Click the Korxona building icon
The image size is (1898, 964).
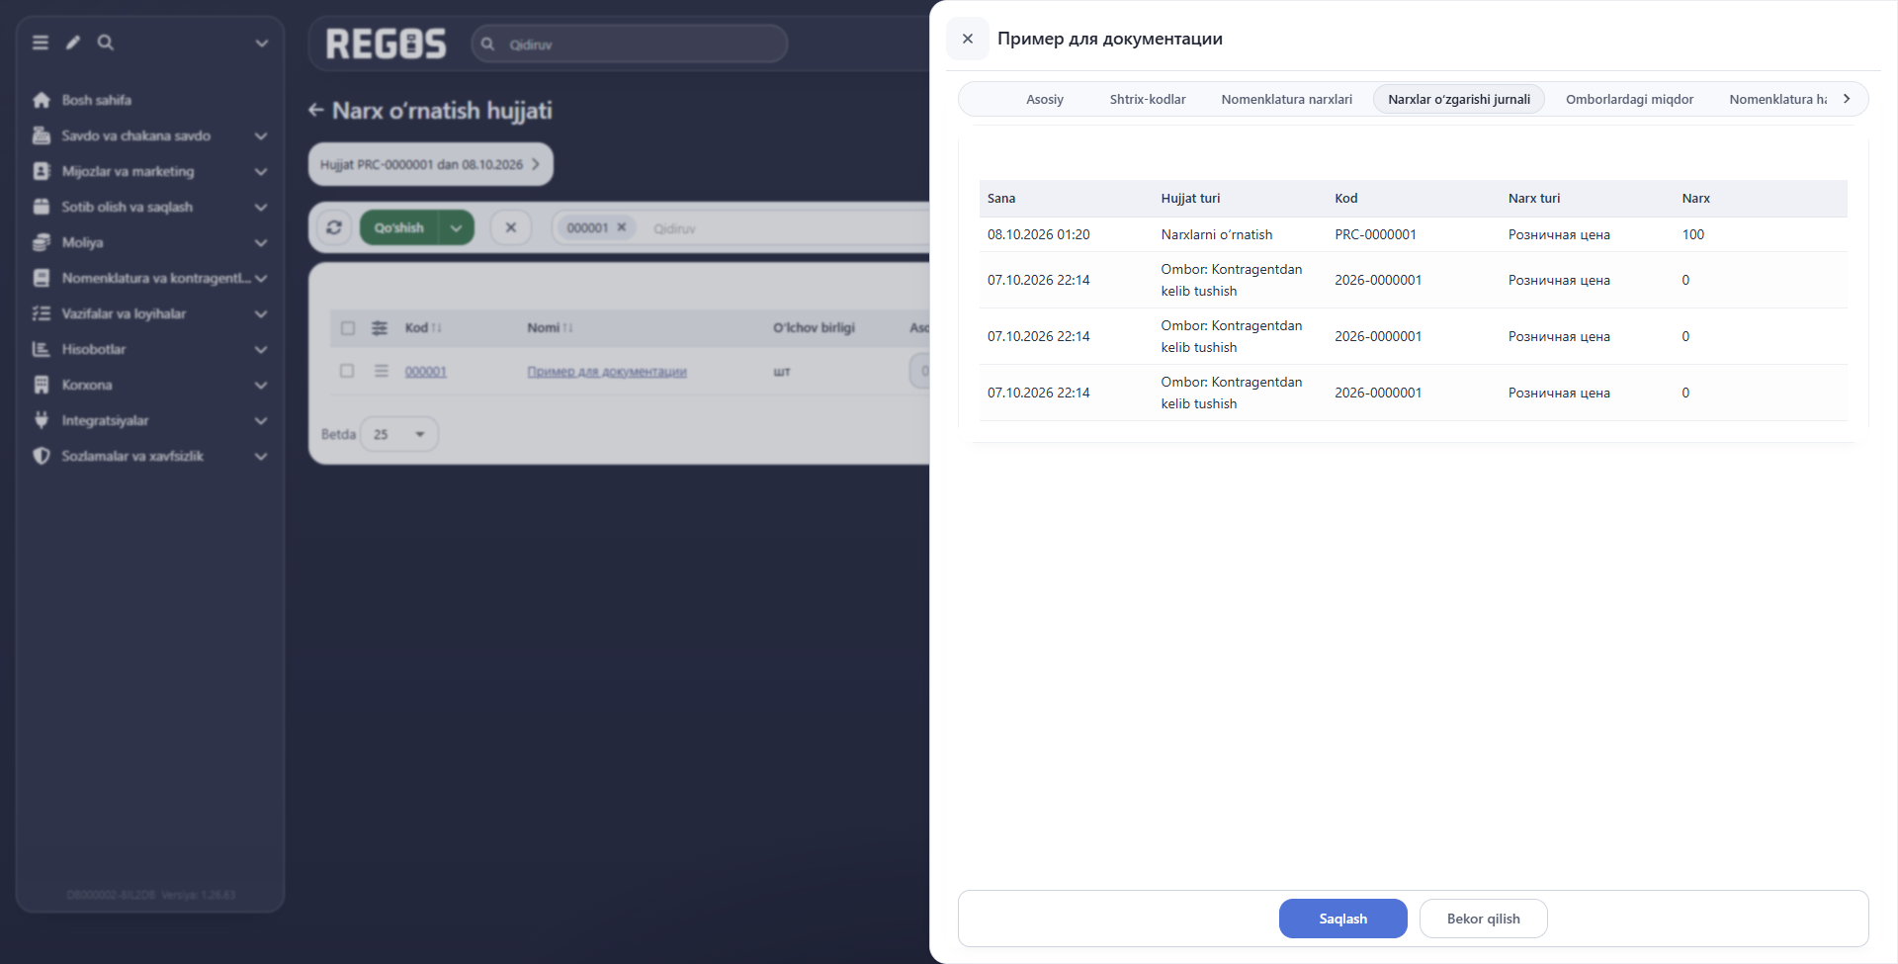[x=42, y=385]
